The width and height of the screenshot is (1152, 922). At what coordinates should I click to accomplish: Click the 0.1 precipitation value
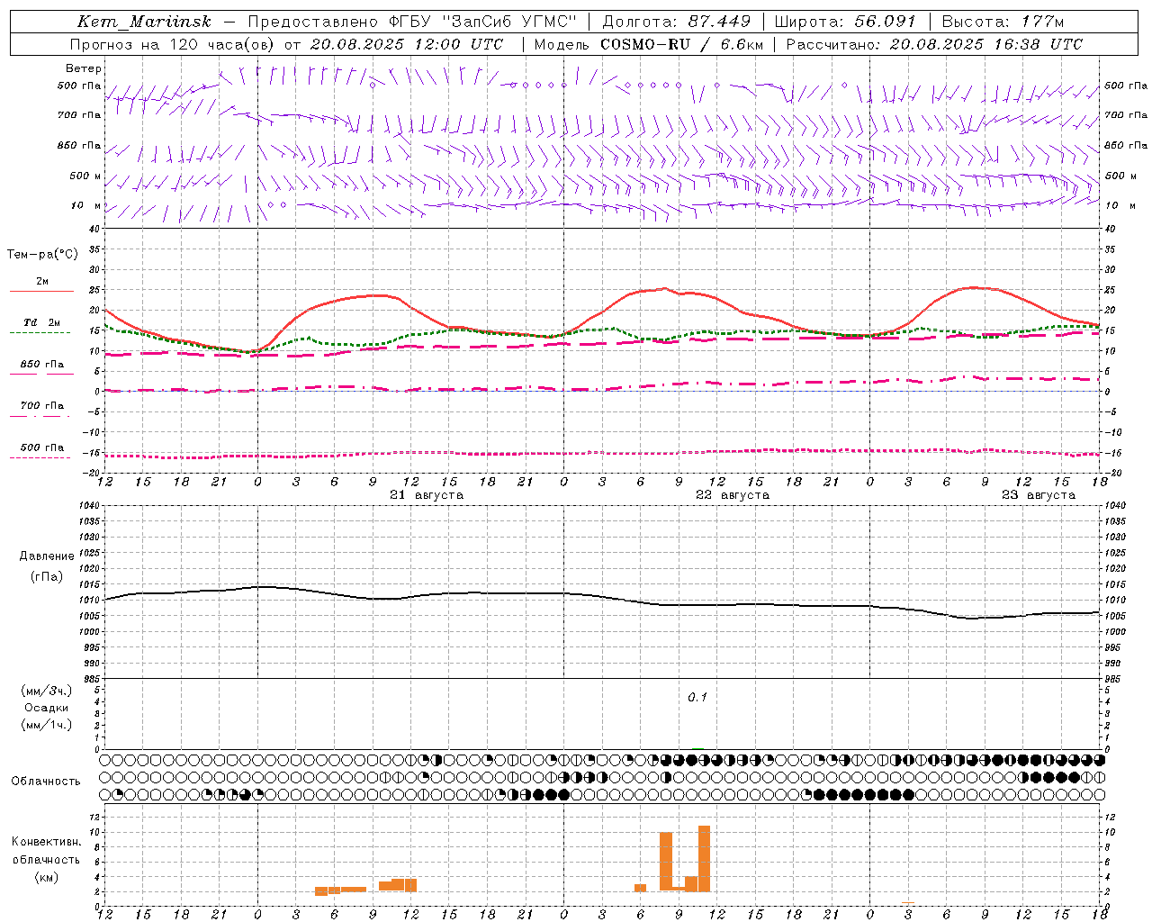[697, 698]
